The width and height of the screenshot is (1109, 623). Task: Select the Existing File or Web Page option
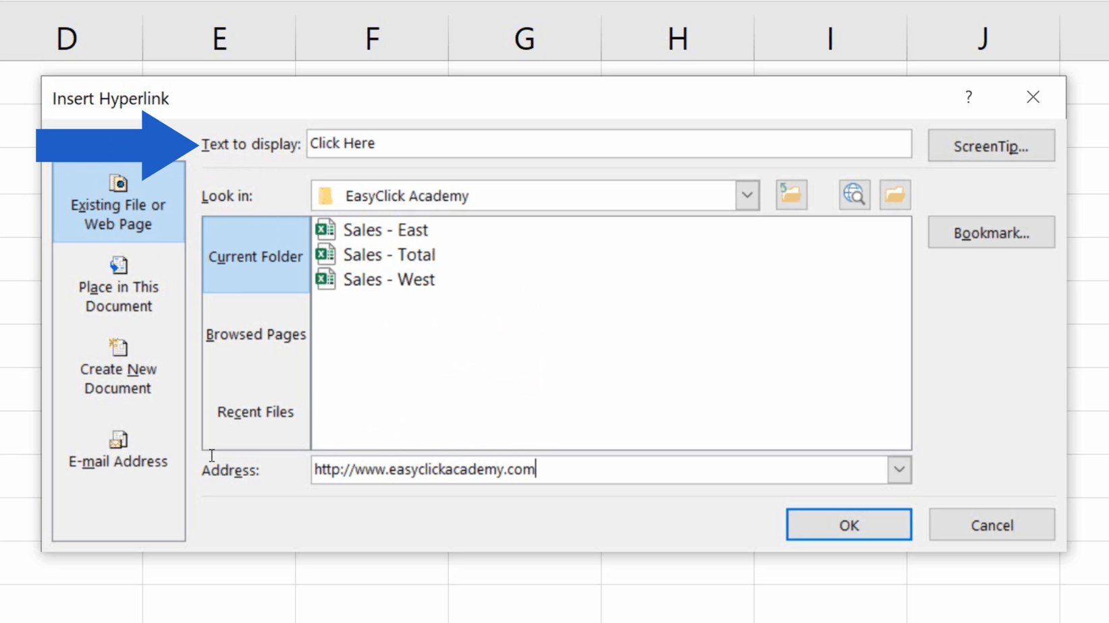pos(118,202)
